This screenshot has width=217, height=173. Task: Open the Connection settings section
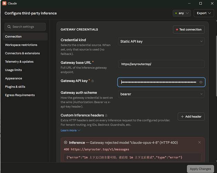click(25, 37)
